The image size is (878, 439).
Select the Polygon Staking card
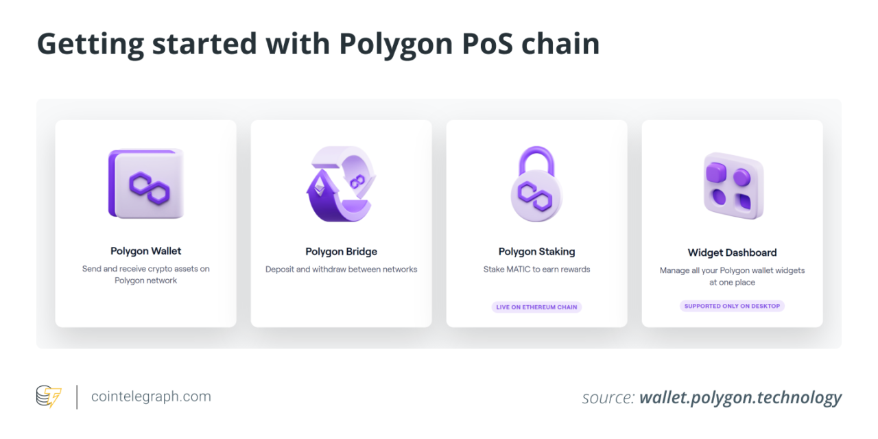[536, 223]
